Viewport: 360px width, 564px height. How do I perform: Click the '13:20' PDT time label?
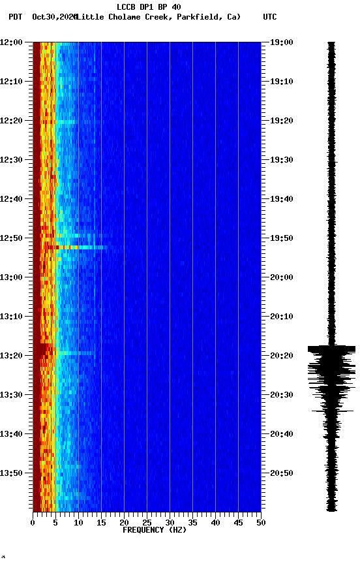pos(11,356)
